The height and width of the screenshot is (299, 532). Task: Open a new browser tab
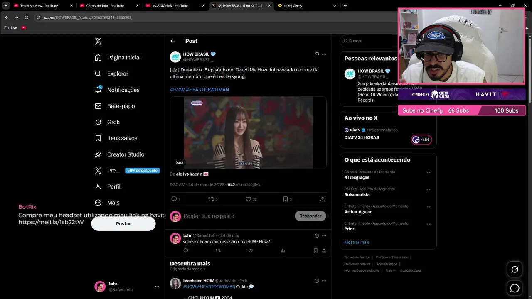(345, 6)
